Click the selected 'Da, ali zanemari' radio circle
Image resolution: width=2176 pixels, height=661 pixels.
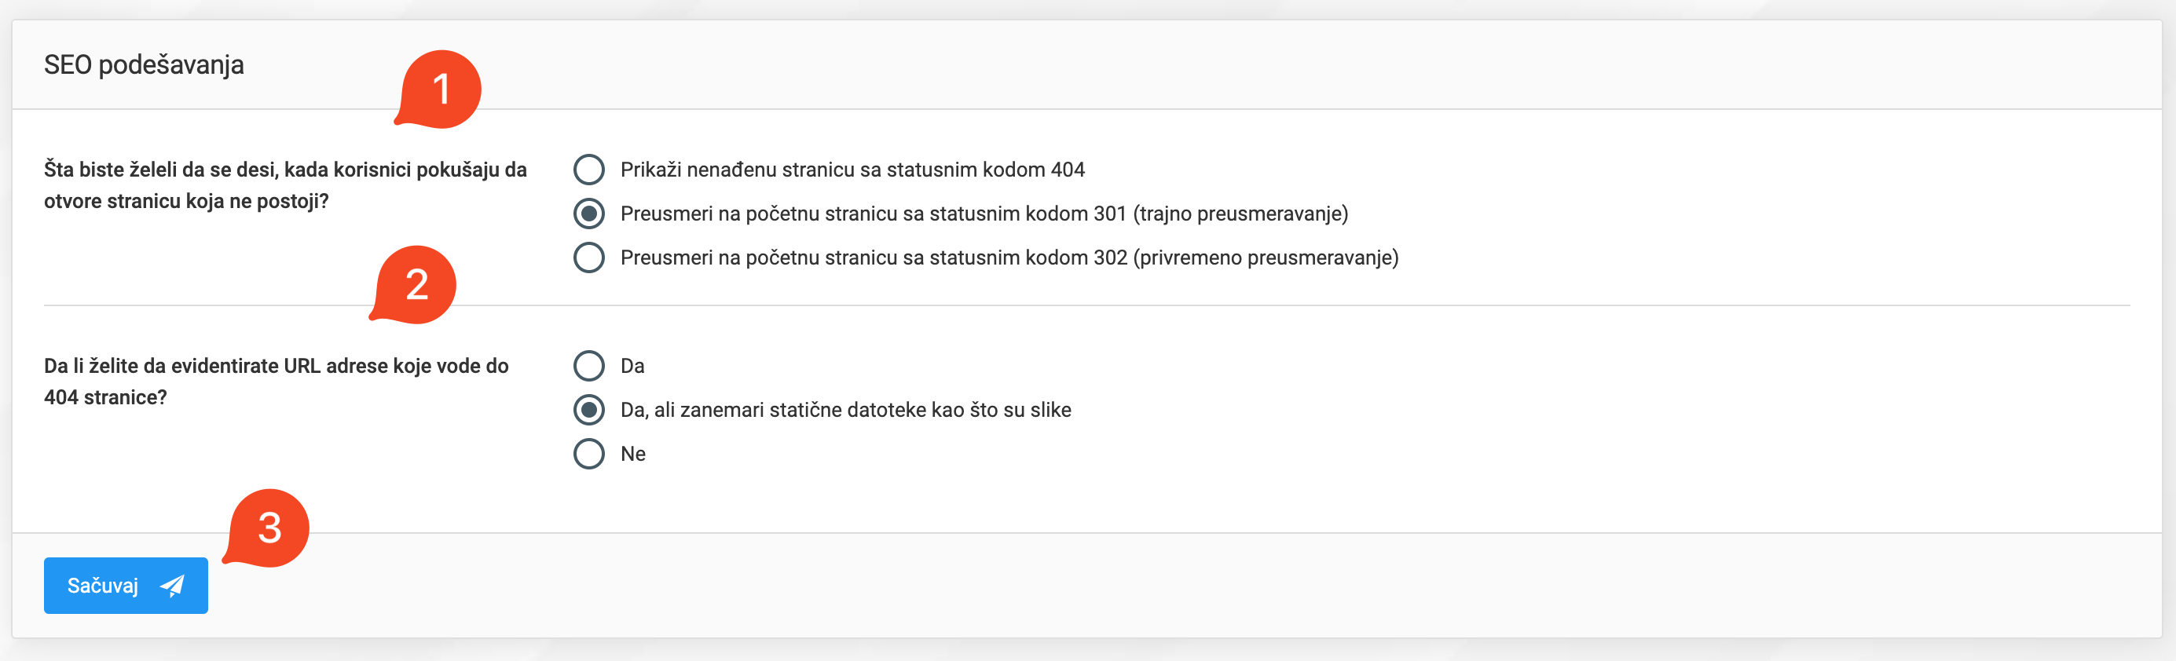588,410
